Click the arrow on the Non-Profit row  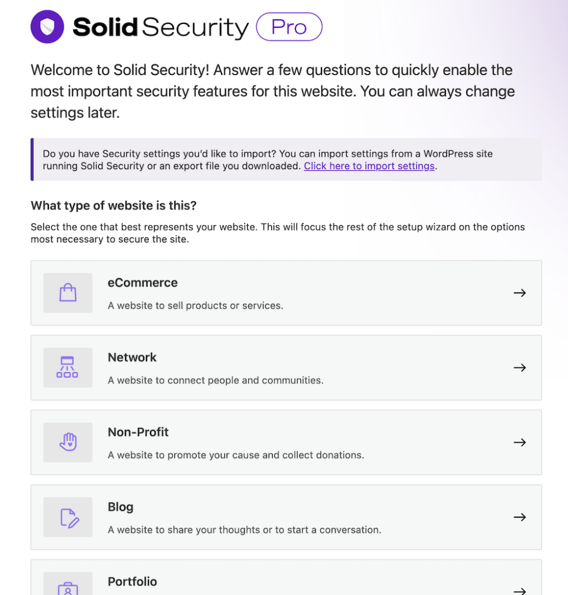[x=520, y=442]
